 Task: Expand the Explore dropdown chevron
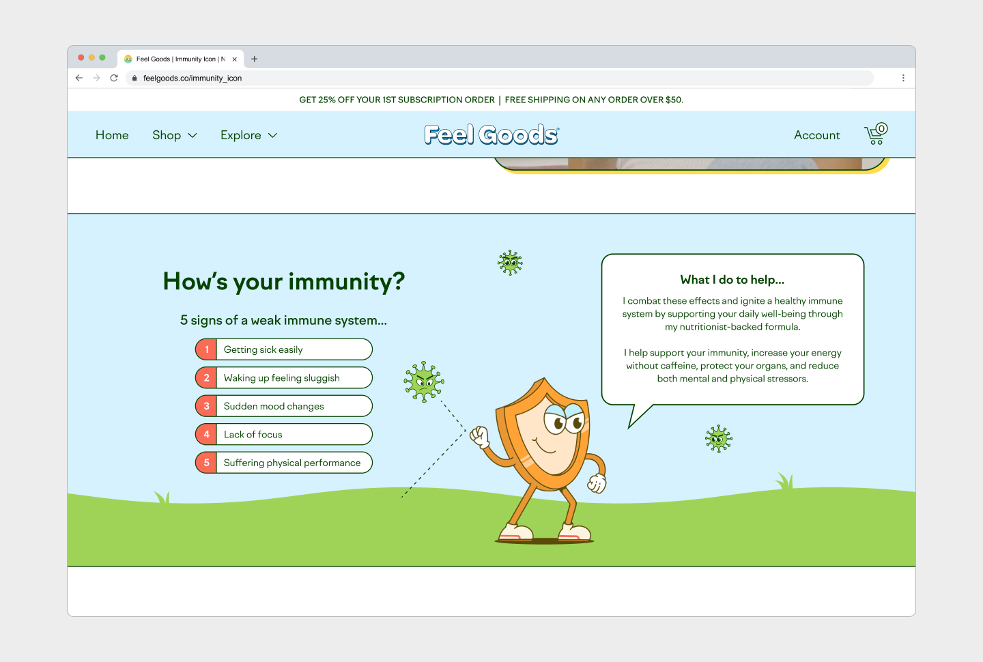click(x=272, y=135)
